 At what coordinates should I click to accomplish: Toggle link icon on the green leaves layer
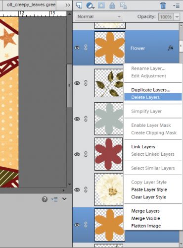86,83
